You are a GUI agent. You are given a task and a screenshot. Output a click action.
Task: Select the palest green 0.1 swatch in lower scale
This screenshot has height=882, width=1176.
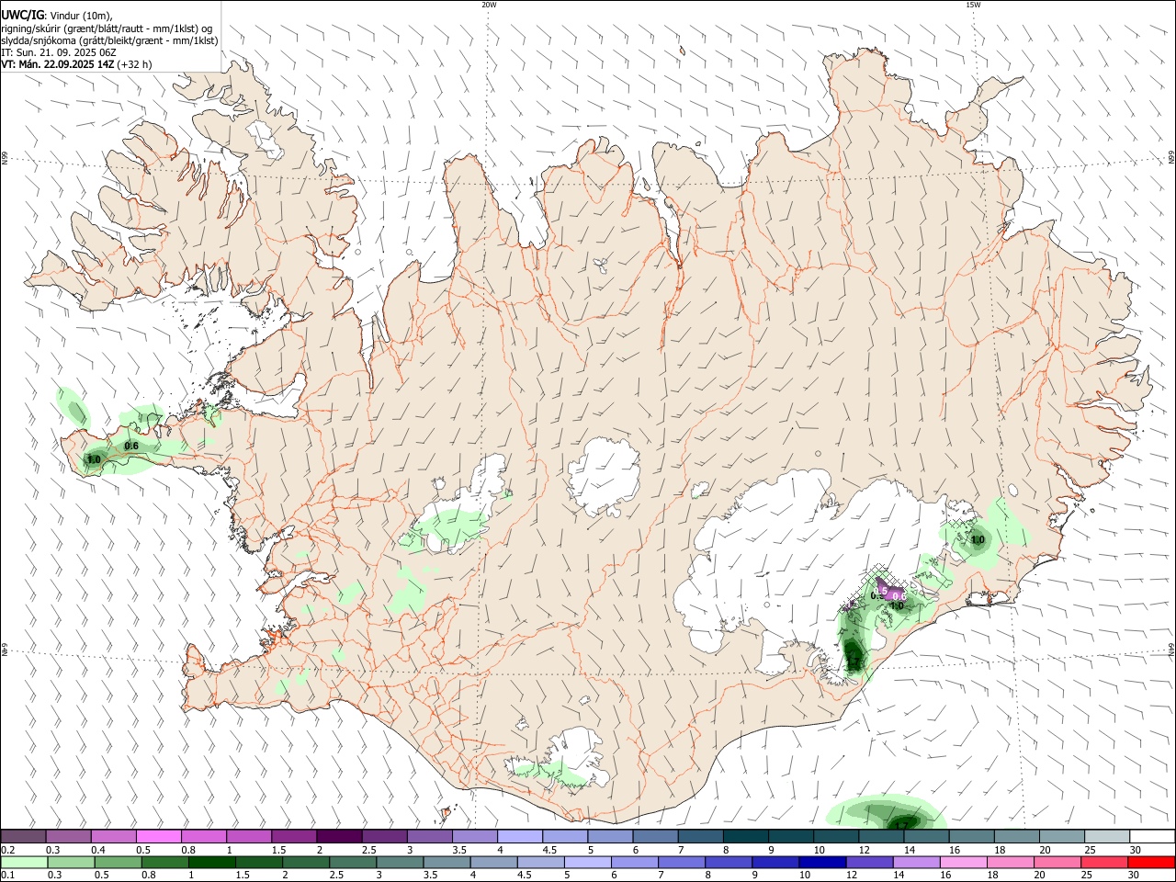pos(25,863)
